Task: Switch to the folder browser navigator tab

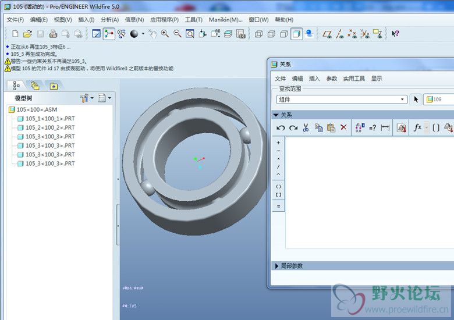Action: [35, 86]
